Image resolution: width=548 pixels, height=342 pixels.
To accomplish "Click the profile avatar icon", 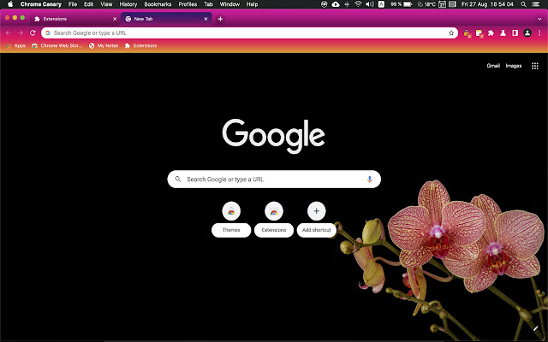I will click(x=527, y=32).
